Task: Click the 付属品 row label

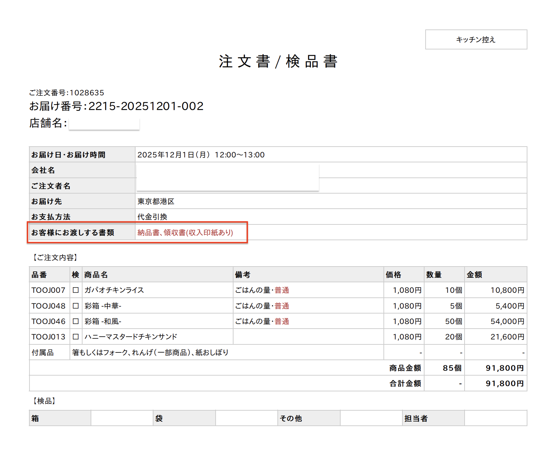Action: pyautogui.click(x=42, y=352)
